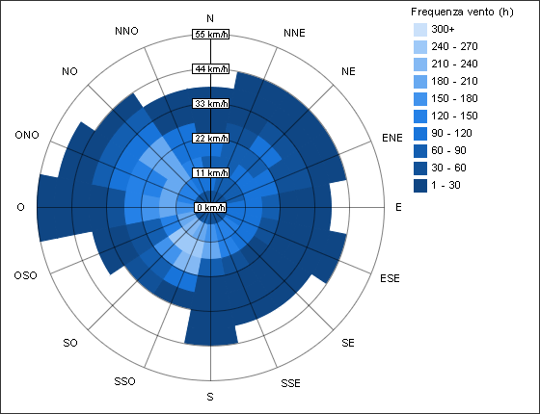Select the 33 km/h ring label

pyautogui.click(x=210, y=104)
